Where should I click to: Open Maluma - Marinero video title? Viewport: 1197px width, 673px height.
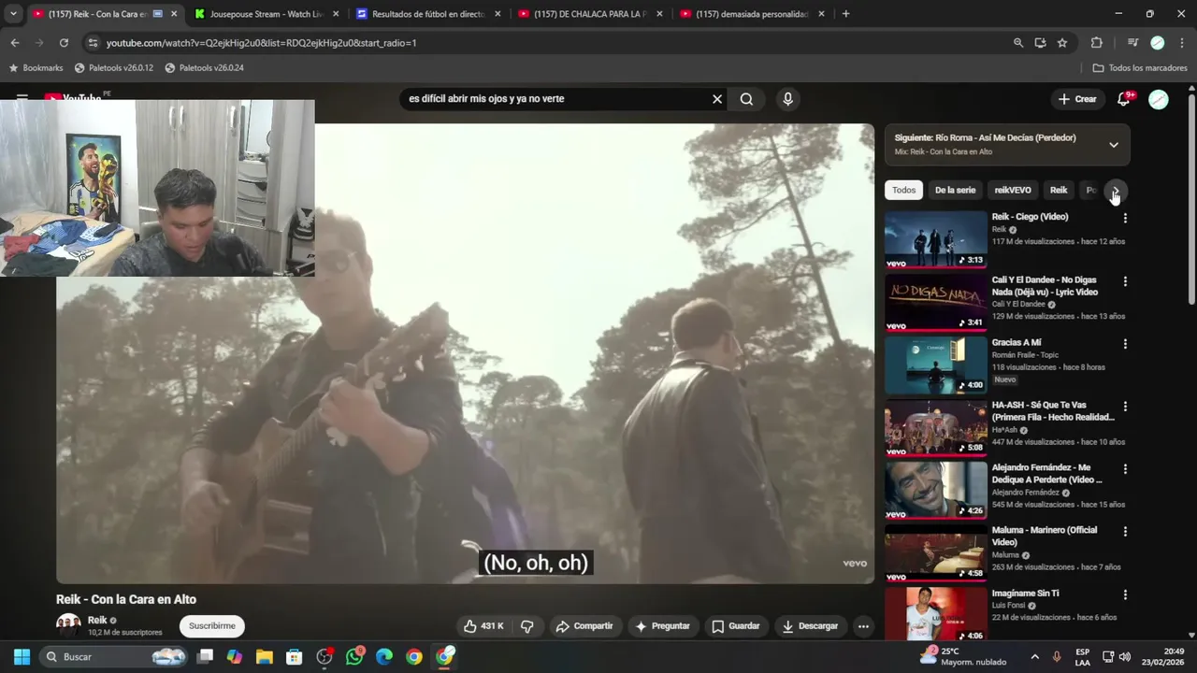1045,537
